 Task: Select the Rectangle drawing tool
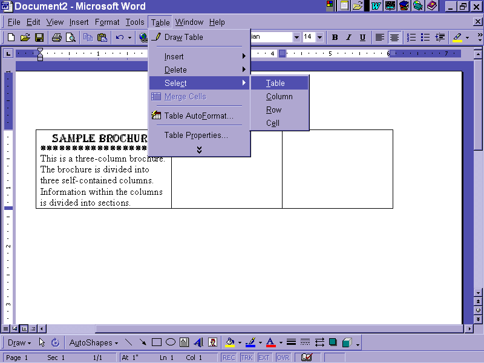coord(157,342)
